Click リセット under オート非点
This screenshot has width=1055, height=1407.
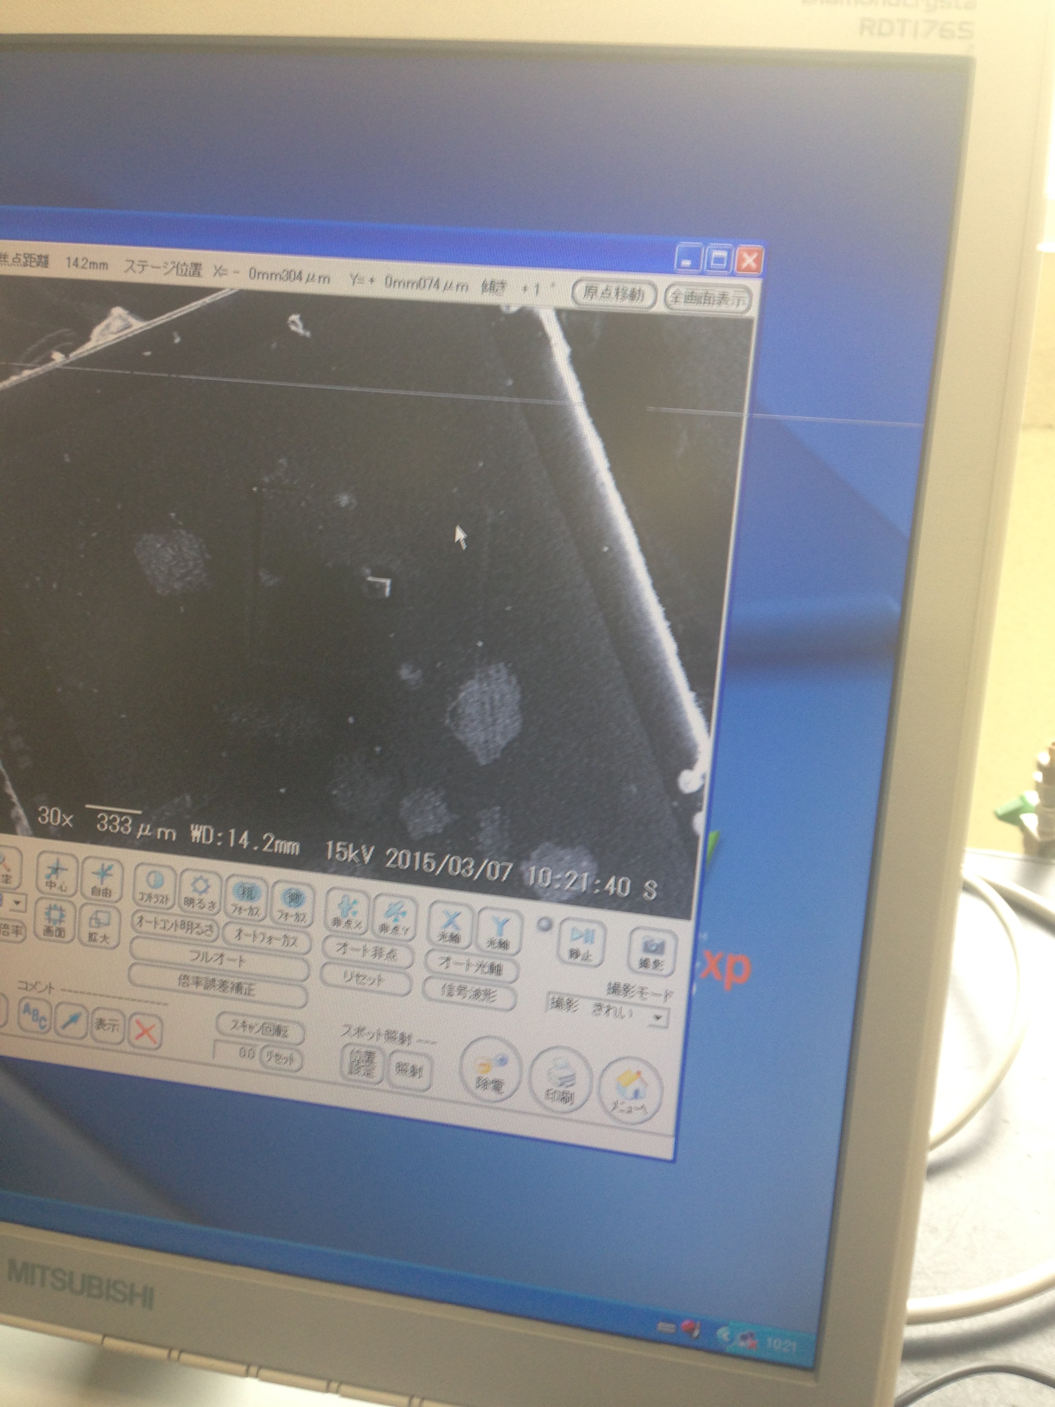point(365,979)
